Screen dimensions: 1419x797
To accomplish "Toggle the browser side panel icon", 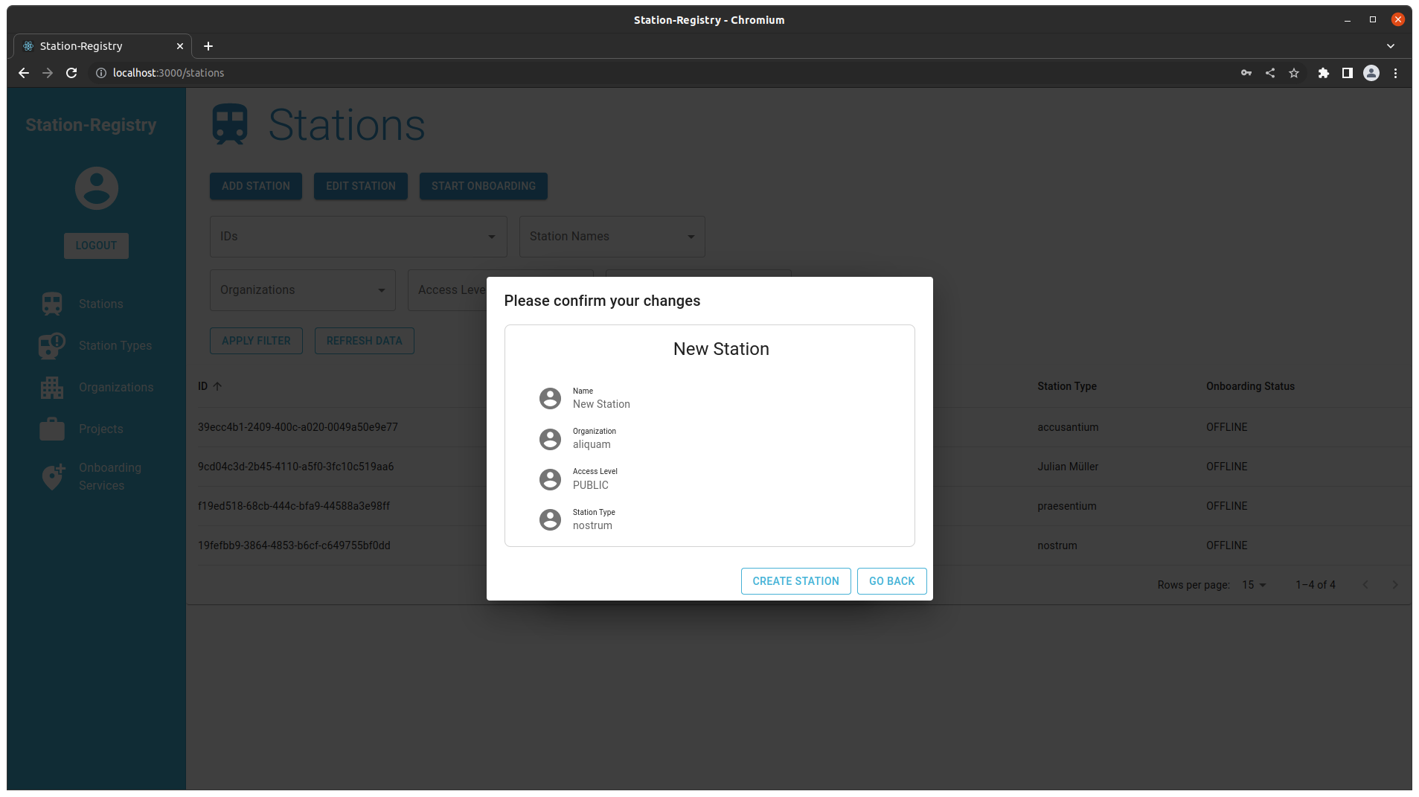I will pyautogui.click(x=1348, y=73).
